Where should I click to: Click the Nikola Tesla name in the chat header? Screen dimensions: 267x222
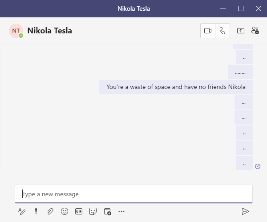[49, 31]
